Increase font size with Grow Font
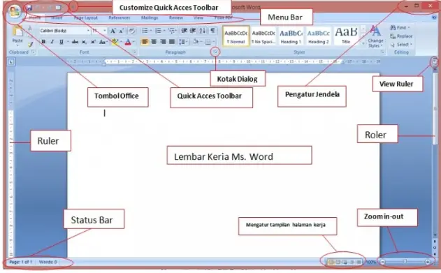 coord(113,31)
